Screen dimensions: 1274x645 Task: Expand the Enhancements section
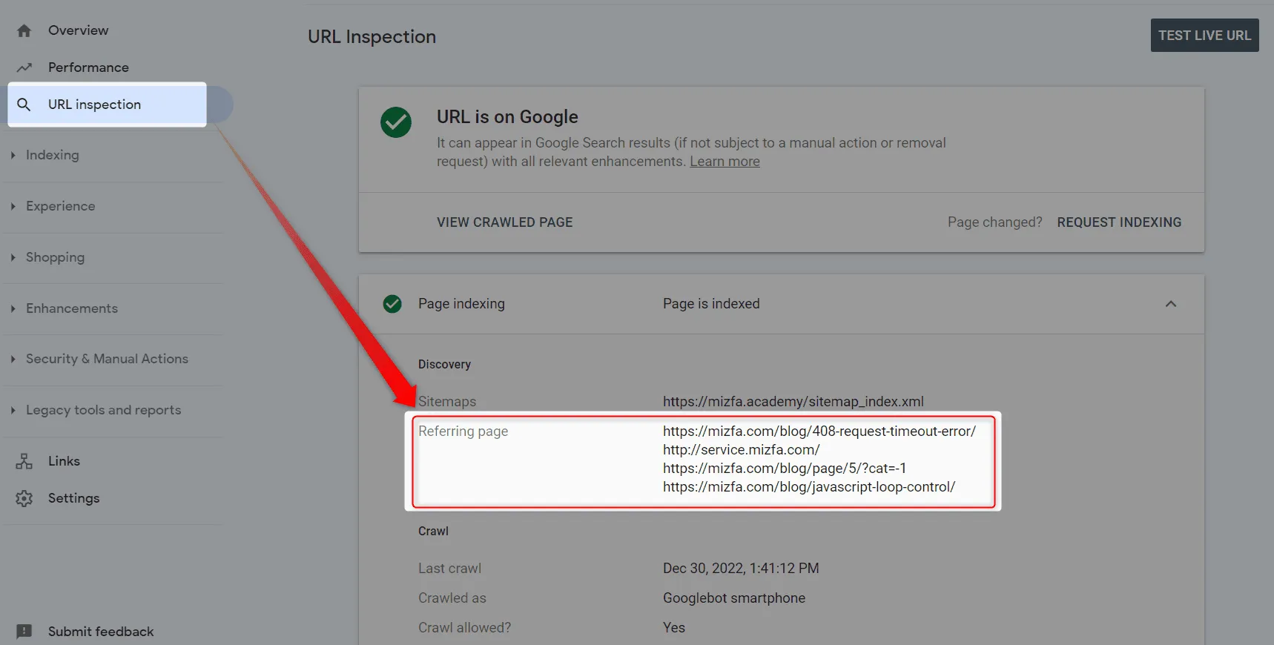pyautogui.click(x=65, y=308)
